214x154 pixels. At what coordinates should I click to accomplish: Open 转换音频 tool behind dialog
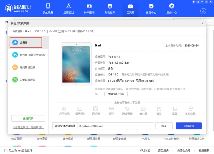point(42,139)
